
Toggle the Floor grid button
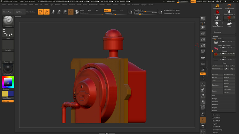point(203,58)
